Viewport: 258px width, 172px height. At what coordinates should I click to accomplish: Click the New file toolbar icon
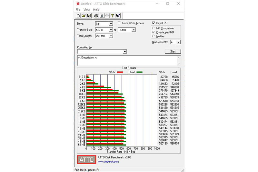(x=78, y=15)
